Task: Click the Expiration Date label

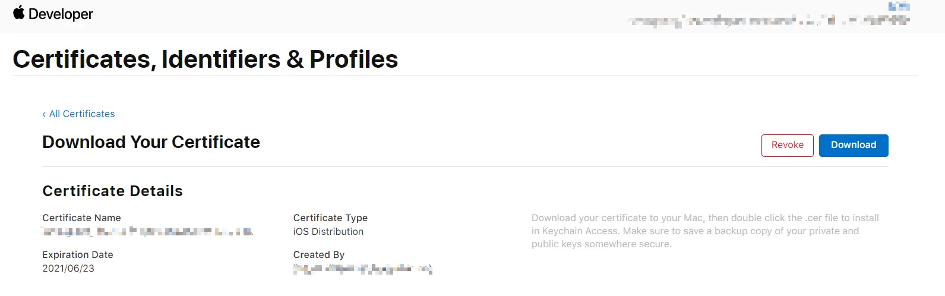Action: [78, 255]
